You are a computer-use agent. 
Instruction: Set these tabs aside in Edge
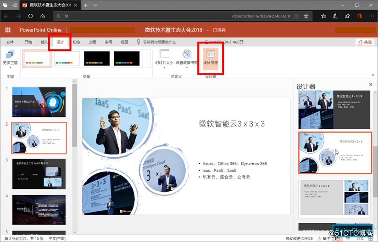click(15, 5)
